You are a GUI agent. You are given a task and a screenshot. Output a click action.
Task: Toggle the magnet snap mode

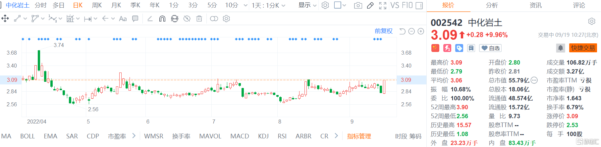point(162,19)
